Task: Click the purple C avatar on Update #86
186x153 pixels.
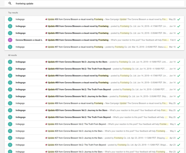Action: (10, 40)
